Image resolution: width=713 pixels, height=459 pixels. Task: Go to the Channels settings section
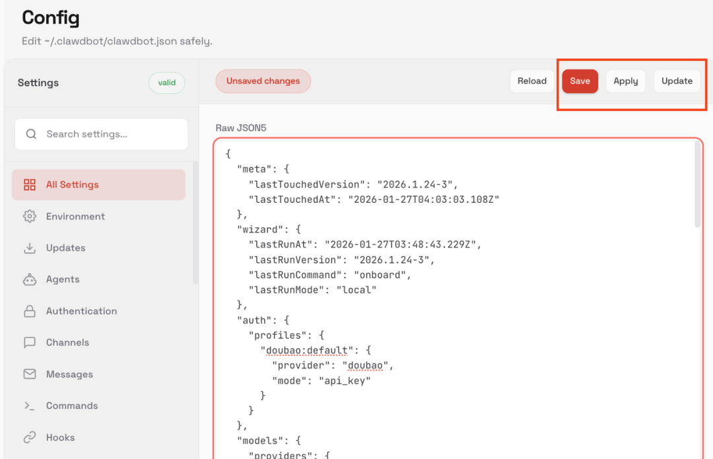pos(67,343)
